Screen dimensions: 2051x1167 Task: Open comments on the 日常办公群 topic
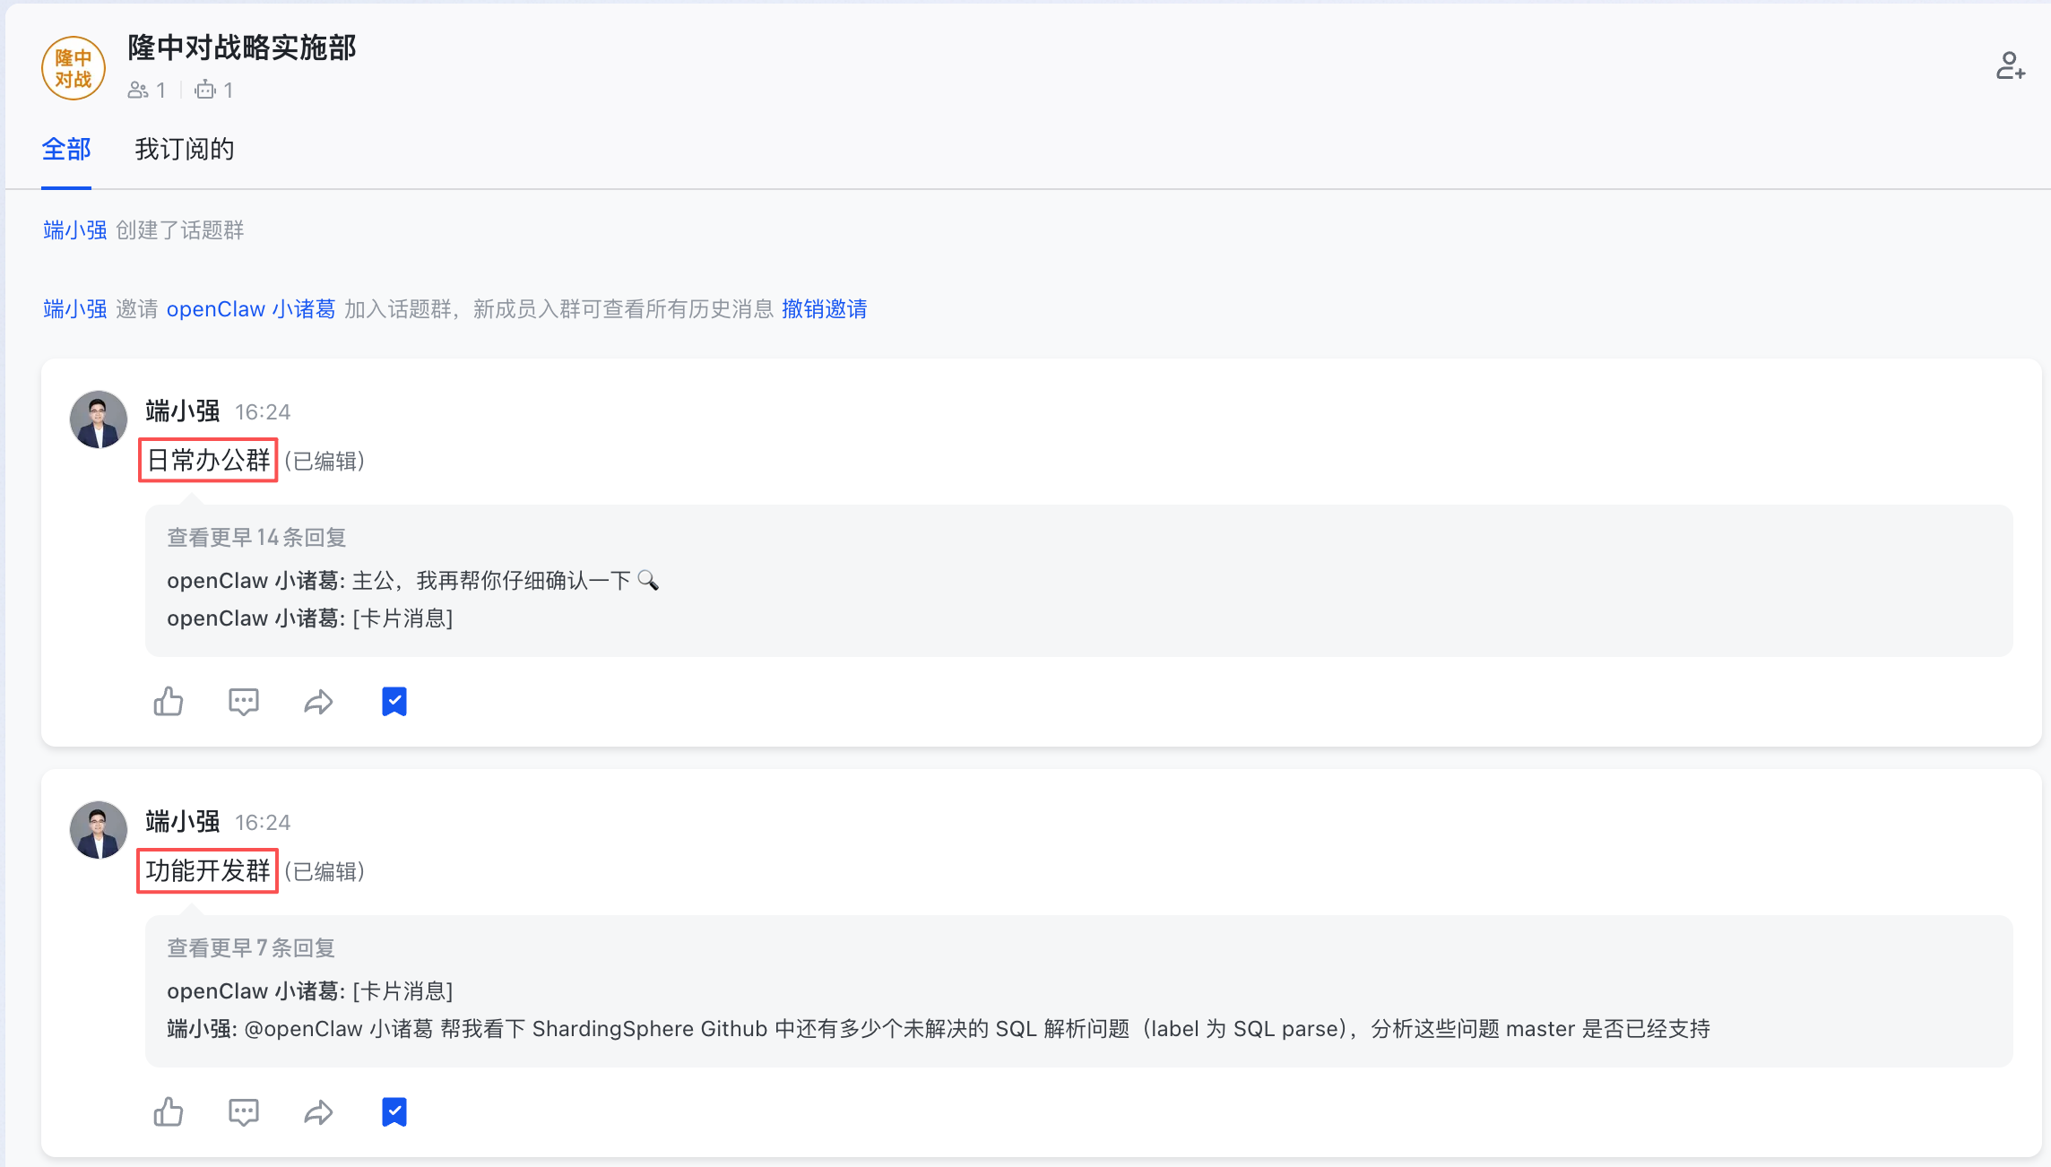pos(244,701)
